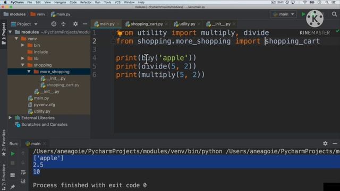This screenshot has height=191, width=340.
Task: Click the down-arrow icon in the Run panel
Action: [x=23, y=163]
